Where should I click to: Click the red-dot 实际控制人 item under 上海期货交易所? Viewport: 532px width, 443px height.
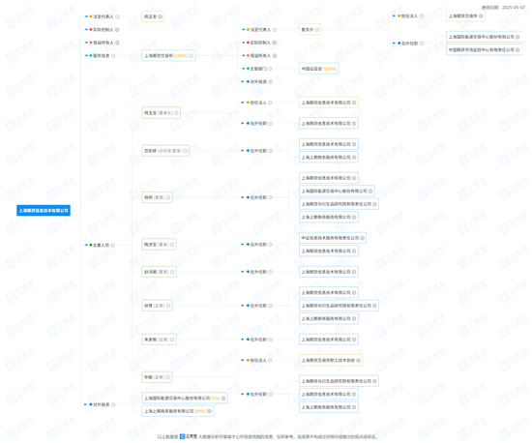[x=260, y=43]
